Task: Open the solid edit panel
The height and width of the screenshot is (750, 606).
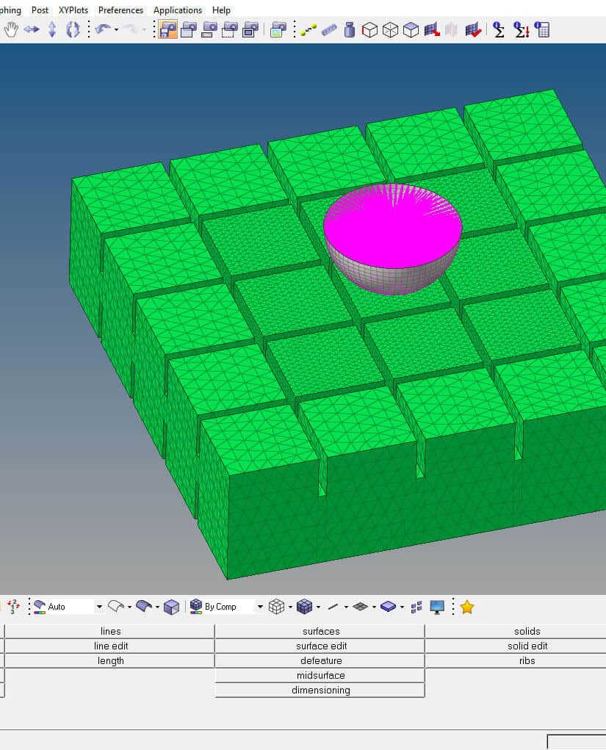Action: coord(516,646)
